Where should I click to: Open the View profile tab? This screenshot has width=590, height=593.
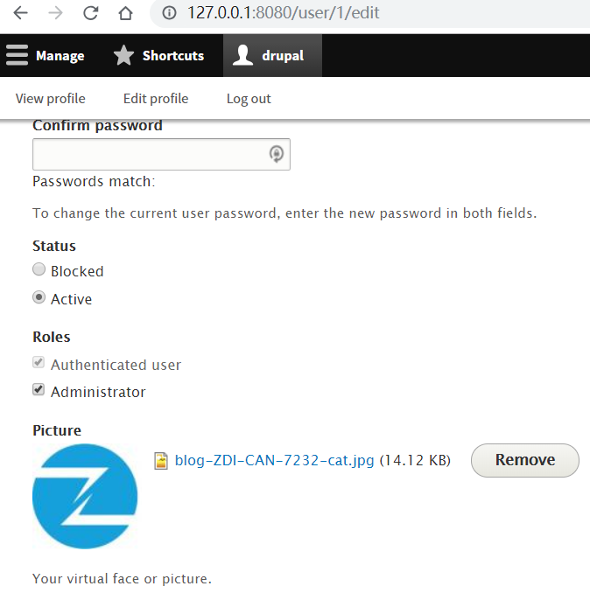point(50,99)
